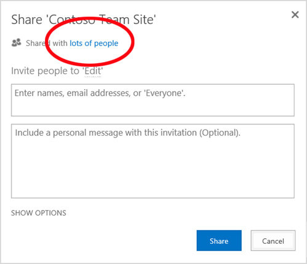
Task: Click into the personal message box
Action: click(x=153, y=161)
